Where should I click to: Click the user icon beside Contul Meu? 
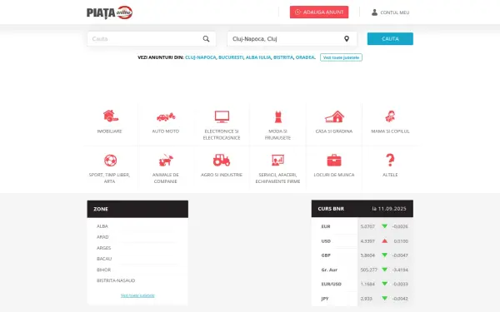(374, 12)
